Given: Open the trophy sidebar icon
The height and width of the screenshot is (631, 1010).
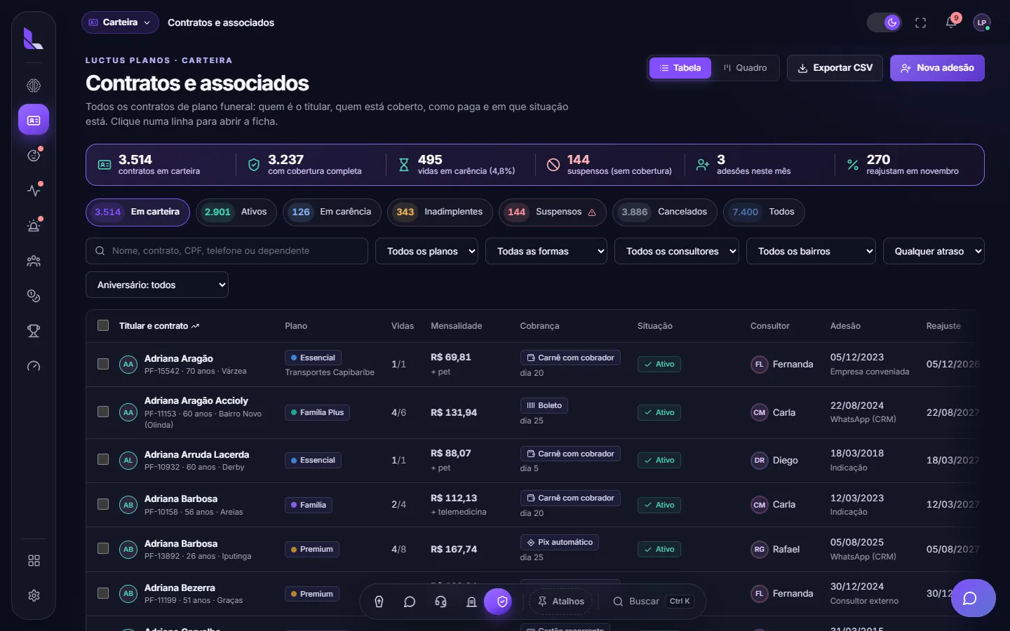Looking at the screenshot, I should click(x=34, y=331).
